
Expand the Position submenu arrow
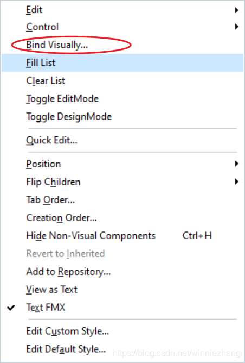236,164
